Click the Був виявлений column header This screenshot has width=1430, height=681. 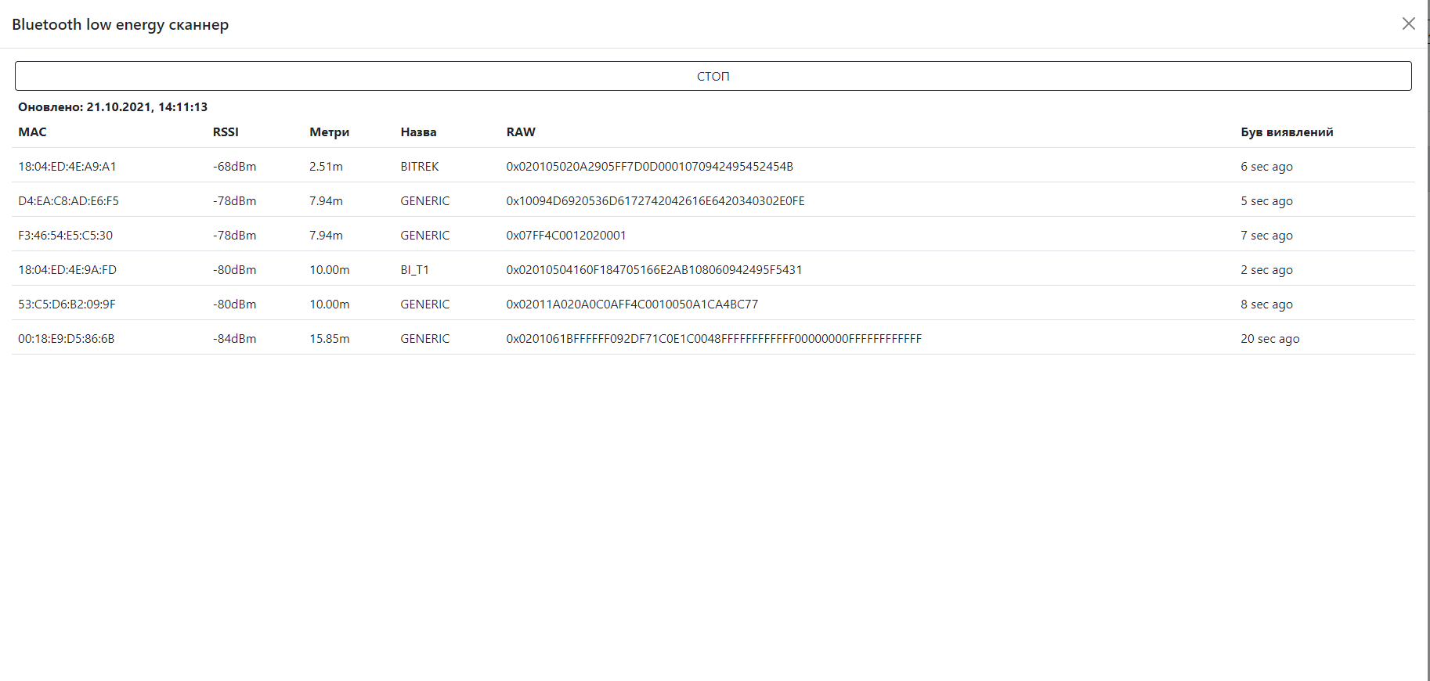tap(1287, 132)
